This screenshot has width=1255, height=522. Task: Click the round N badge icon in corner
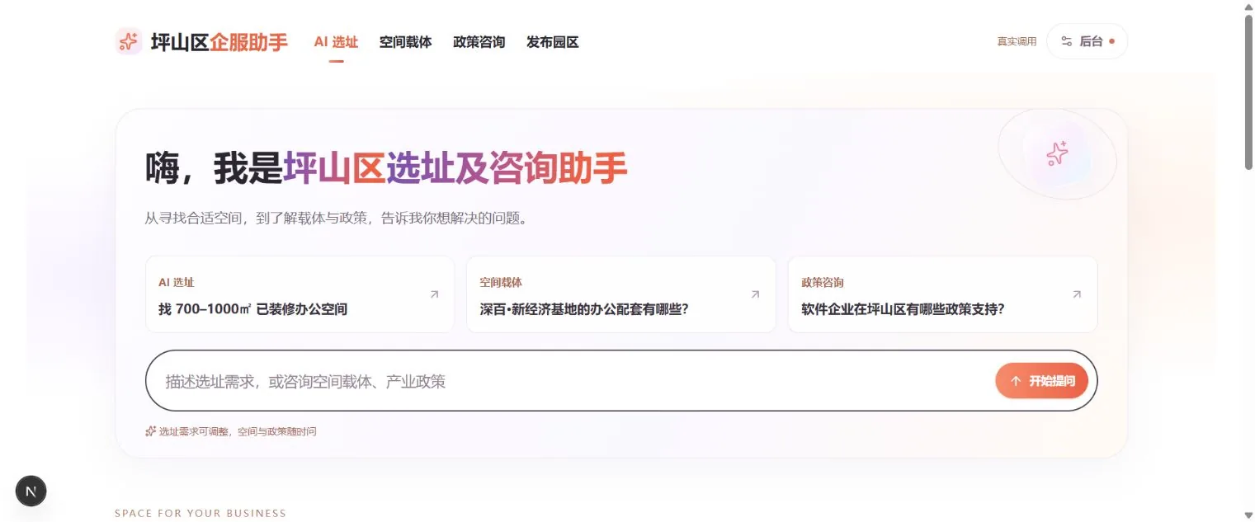point(31,491)
